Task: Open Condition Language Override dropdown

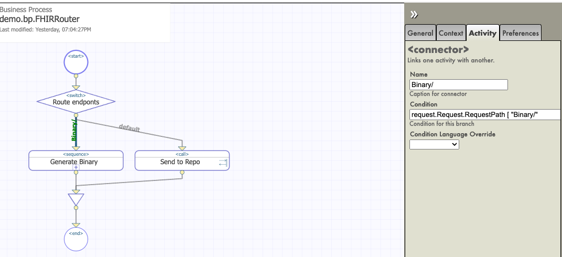Action: (434, 144)
